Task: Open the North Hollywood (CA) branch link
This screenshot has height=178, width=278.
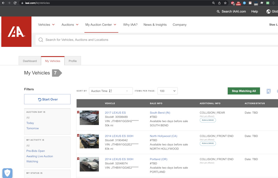Action: point(163,136)
